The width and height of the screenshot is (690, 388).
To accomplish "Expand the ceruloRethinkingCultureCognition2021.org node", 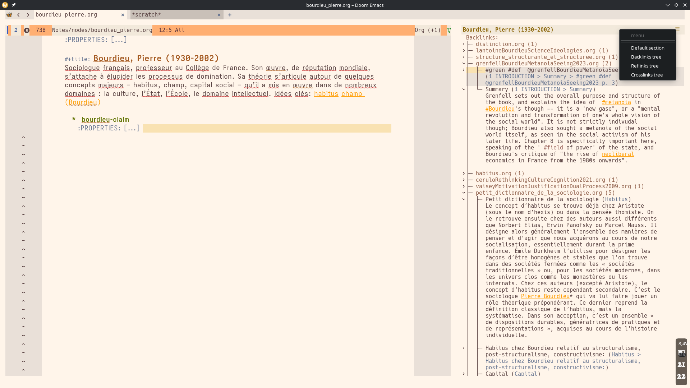I will click(x=464, y=180).
